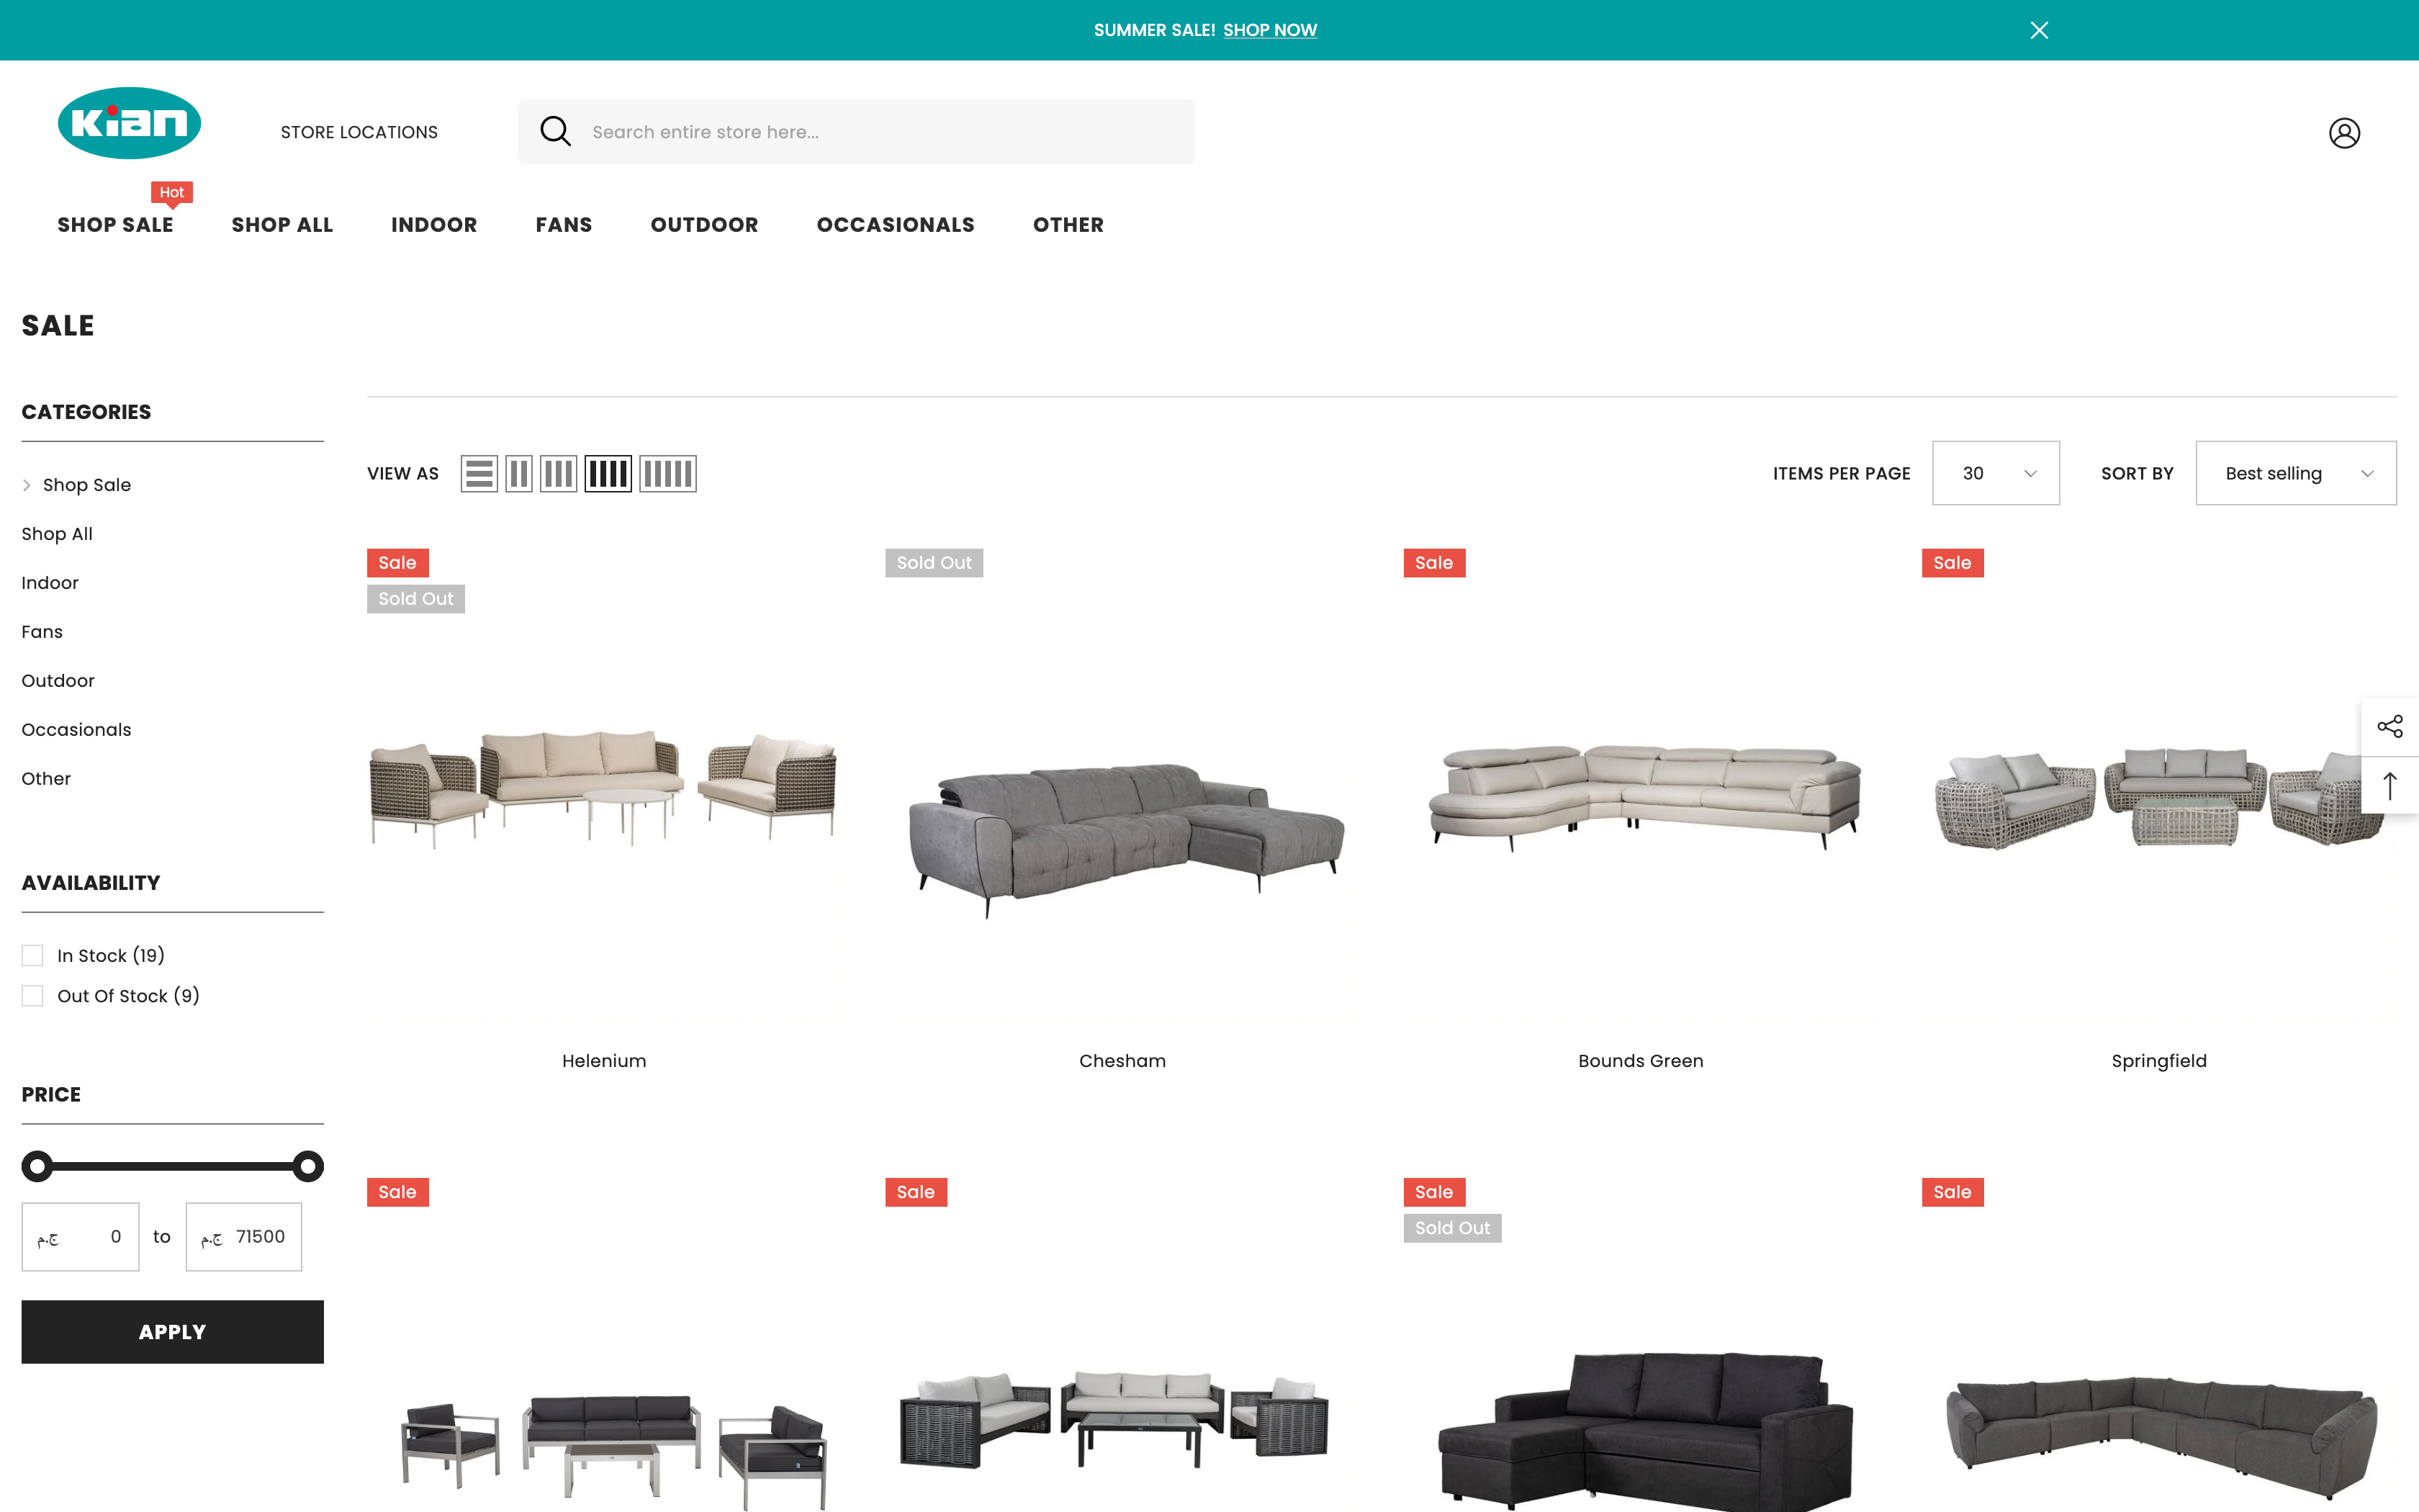The image size is (2419, 1512).
Task: Open the Items Per Page dropdown
Action: pyautogui.click(x=1995, y=473)
